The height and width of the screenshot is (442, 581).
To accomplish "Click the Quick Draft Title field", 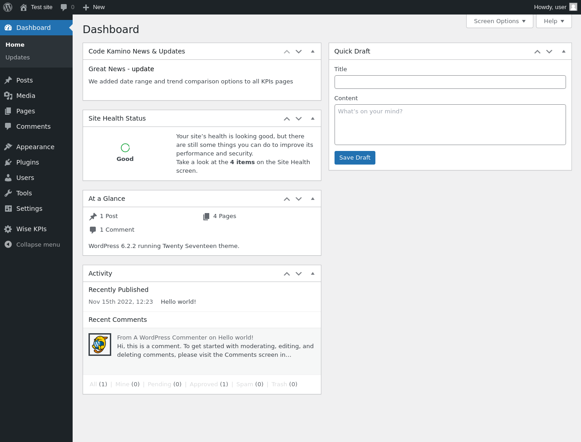I will [x=450, y=82].
